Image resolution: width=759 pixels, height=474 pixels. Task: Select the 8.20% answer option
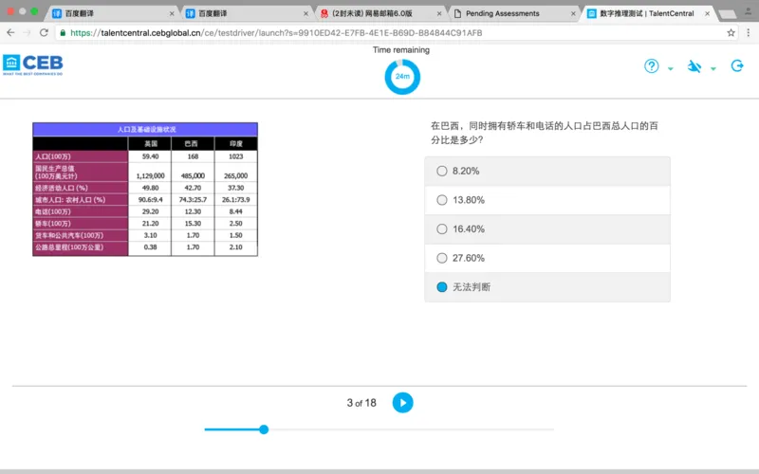click(547, 171)
